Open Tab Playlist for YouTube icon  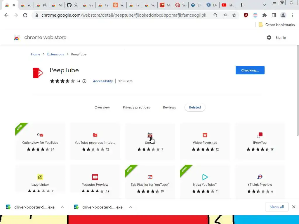click(x=150, y=177)
